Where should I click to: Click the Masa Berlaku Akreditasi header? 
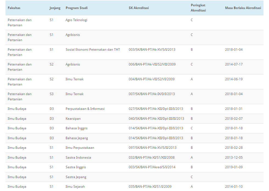tap(243, 8)
